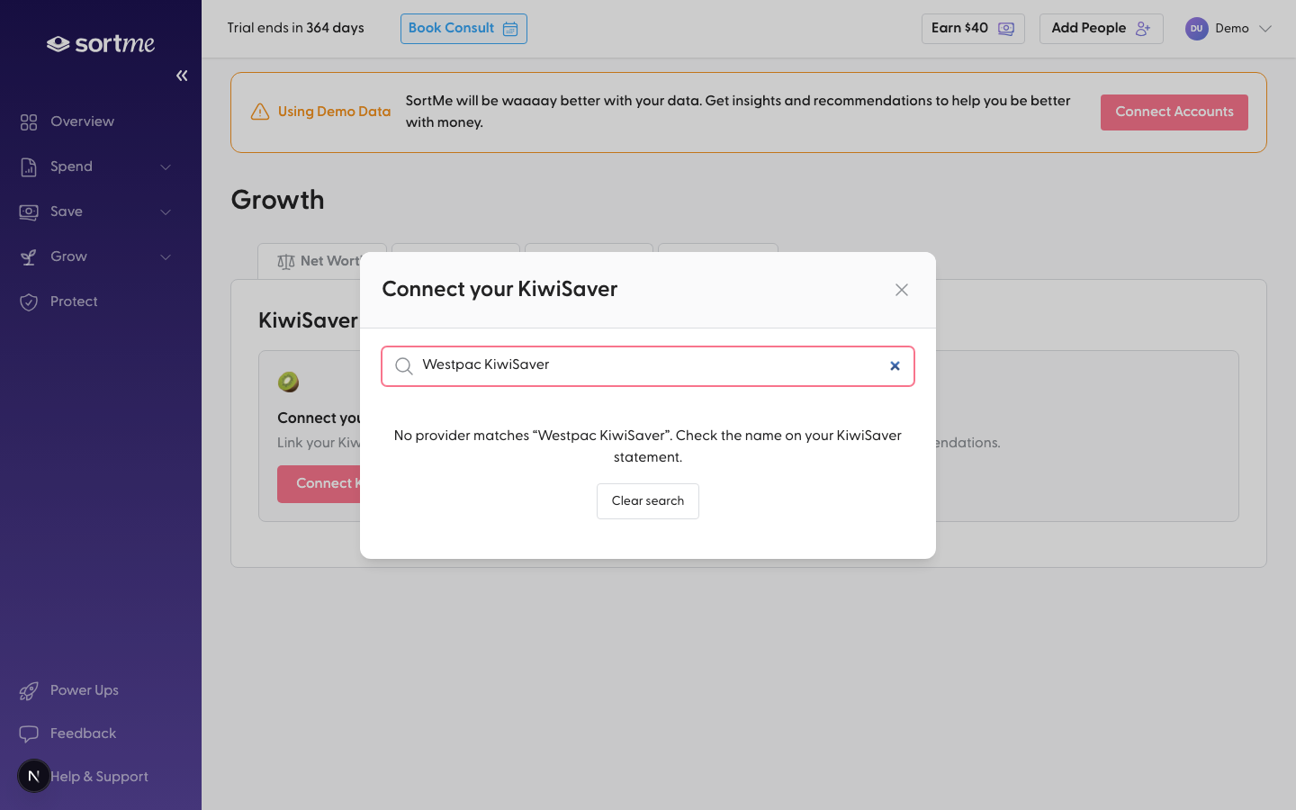Click the Connect Accounts button
Image resolution: width=1296 pixels, height=810 pixels.
(x=1174, y=112)
